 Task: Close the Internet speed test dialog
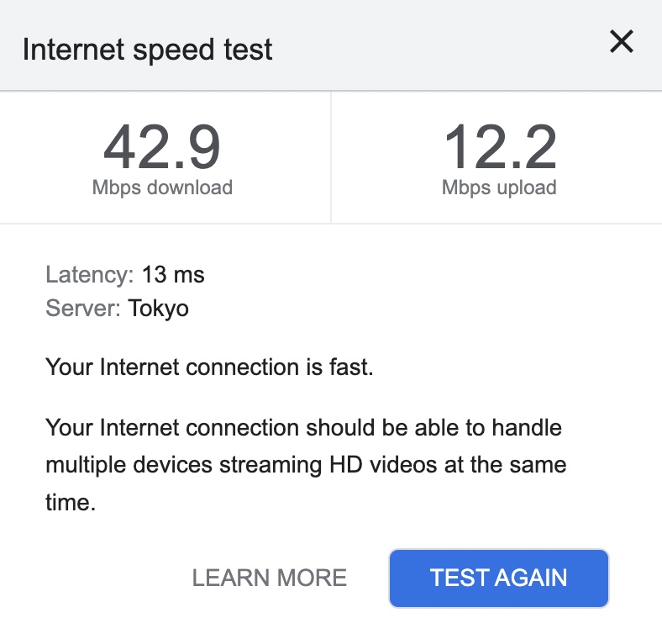621,42
